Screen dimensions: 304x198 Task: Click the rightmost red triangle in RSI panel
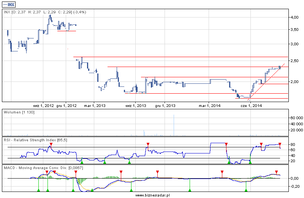tap(280, 144)
